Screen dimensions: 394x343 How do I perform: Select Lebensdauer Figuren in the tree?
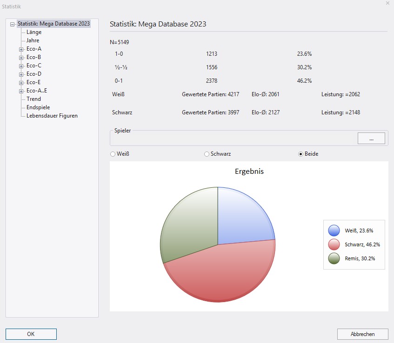point(52,116)
